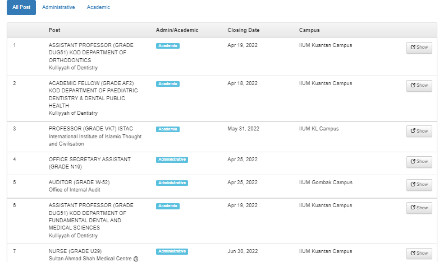Click Academic badge in Professor ISTAC row
The width and height of the screenshot is (439, 262).
168,129
